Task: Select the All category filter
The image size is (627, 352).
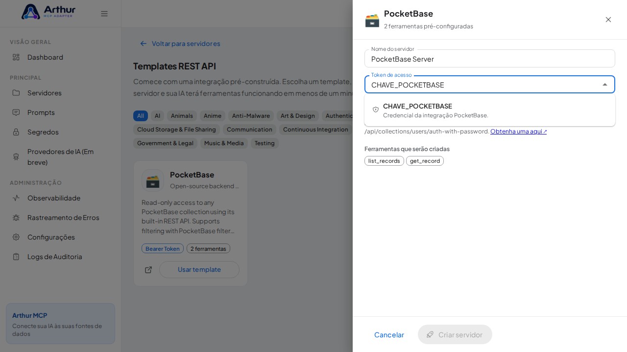Action: point(141,116)
